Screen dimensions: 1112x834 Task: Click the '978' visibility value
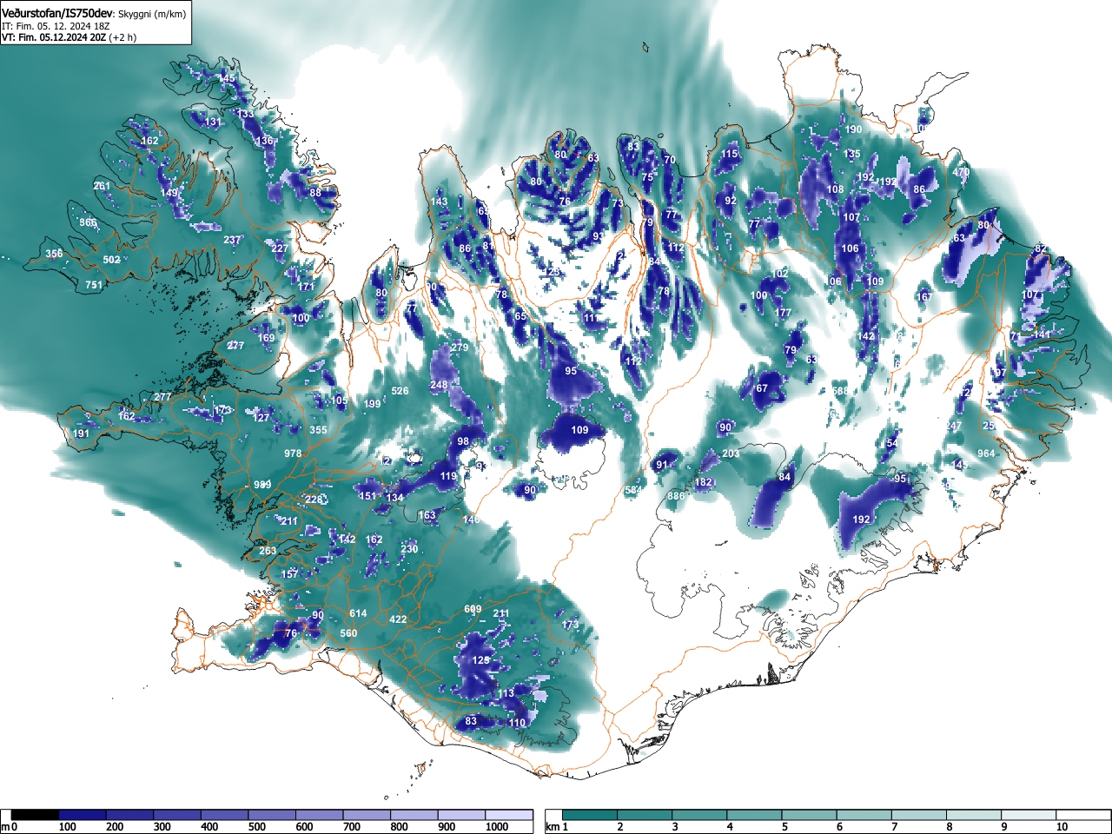coord(293,453)
